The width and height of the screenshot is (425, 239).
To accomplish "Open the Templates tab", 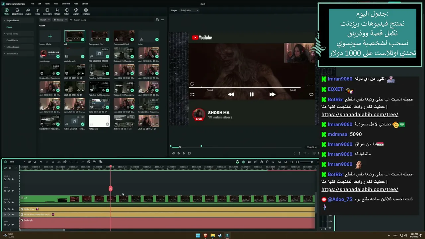I will 86,12.
